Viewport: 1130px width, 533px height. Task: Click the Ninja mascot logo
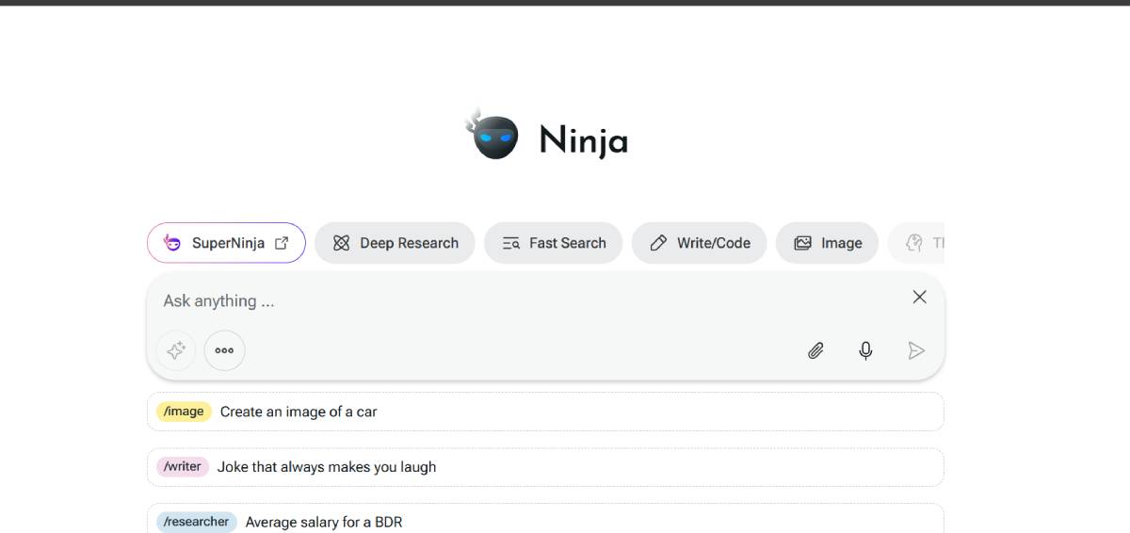[492, 135]
